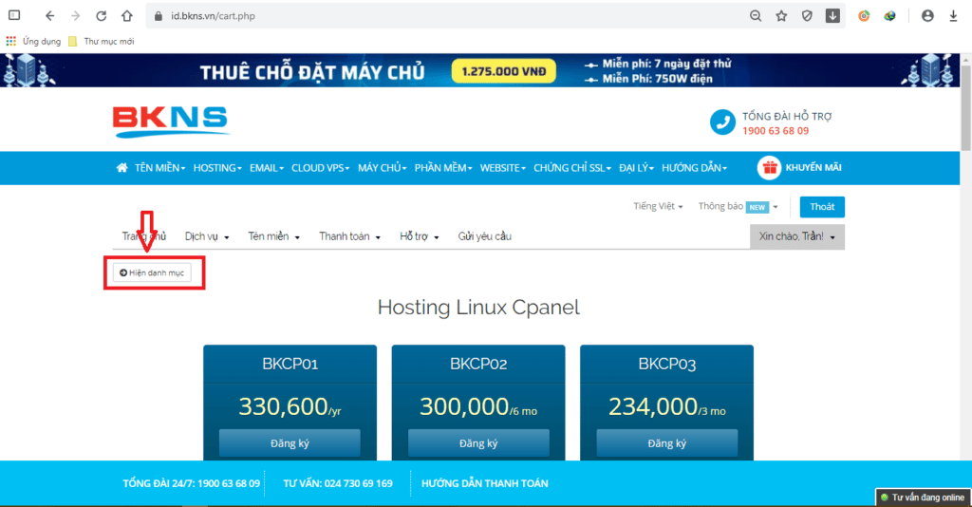Screen dimensions: 972x507
Task: Open the Tên miền client-area submenu
Action: click(x=274, y=236)
